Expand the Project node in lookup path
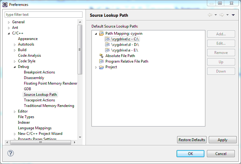Image resolution: width=241 pixels, height=164 pixels. coord(96,67)
